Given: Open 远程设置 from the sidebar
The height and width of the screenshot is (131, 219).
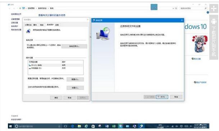Looking at the screenshot, I should pos(14,23).
